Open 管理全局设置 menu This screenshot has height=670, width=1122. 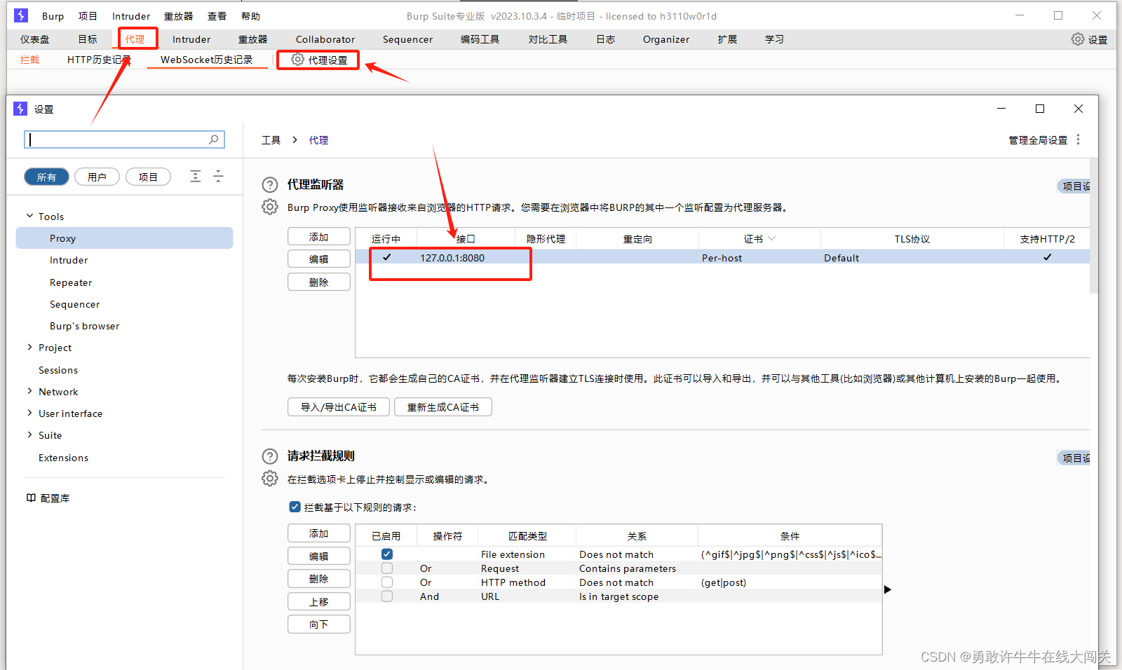pos(1038,140)
